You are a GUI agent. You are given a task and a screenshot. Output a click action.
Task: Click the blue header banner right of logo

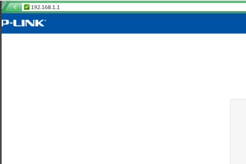146,23
